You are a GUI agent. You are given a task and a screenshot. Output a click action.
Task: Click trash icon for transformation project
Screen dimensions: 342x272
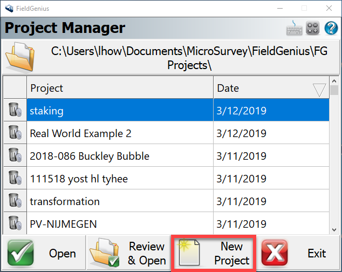[14, 201]
